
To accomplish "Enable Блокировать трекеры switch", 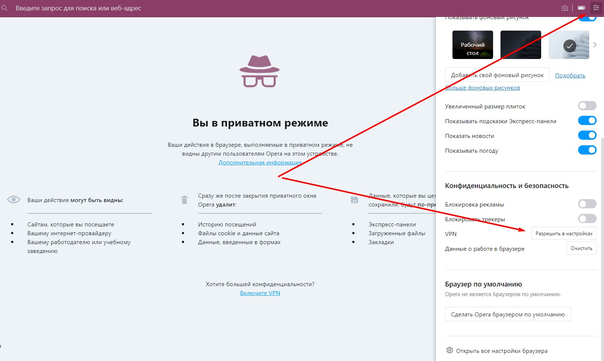I will point(587,219).
